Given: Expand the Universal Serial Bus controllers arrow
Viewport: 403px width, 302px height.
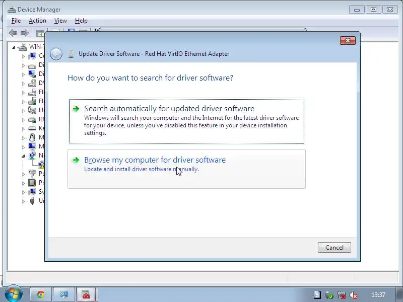Looking at the screenshot, I should pyautogui.click(x=23, y=201).
